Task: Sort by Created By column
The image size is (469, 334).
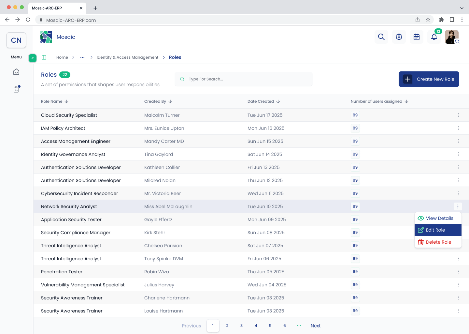Action: click(x=158, y=101)
